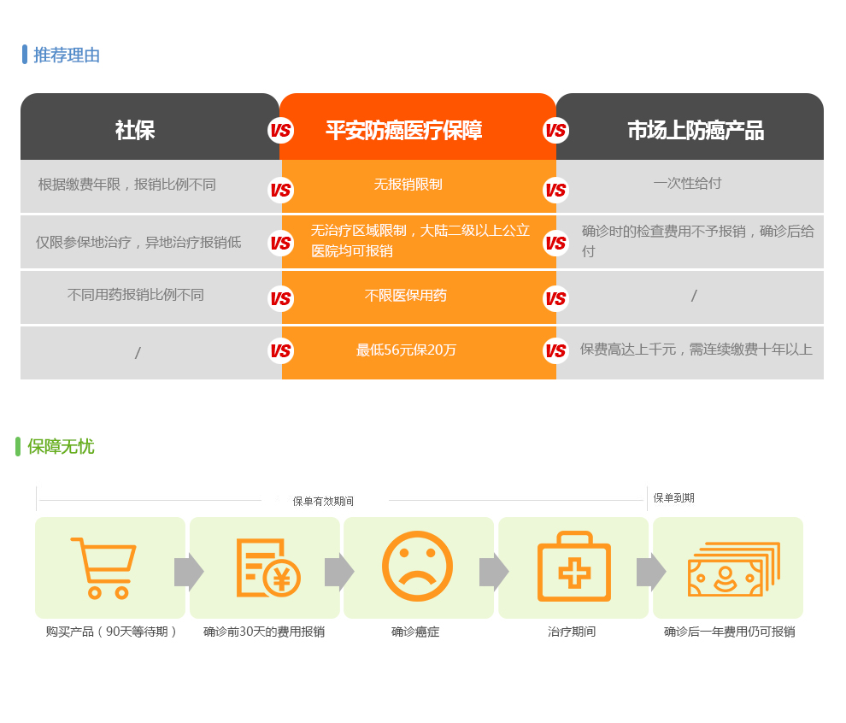Click VS badge after 仅限参保地治疗 text
This screenshot has width=846, height=723.
(280, 244)
